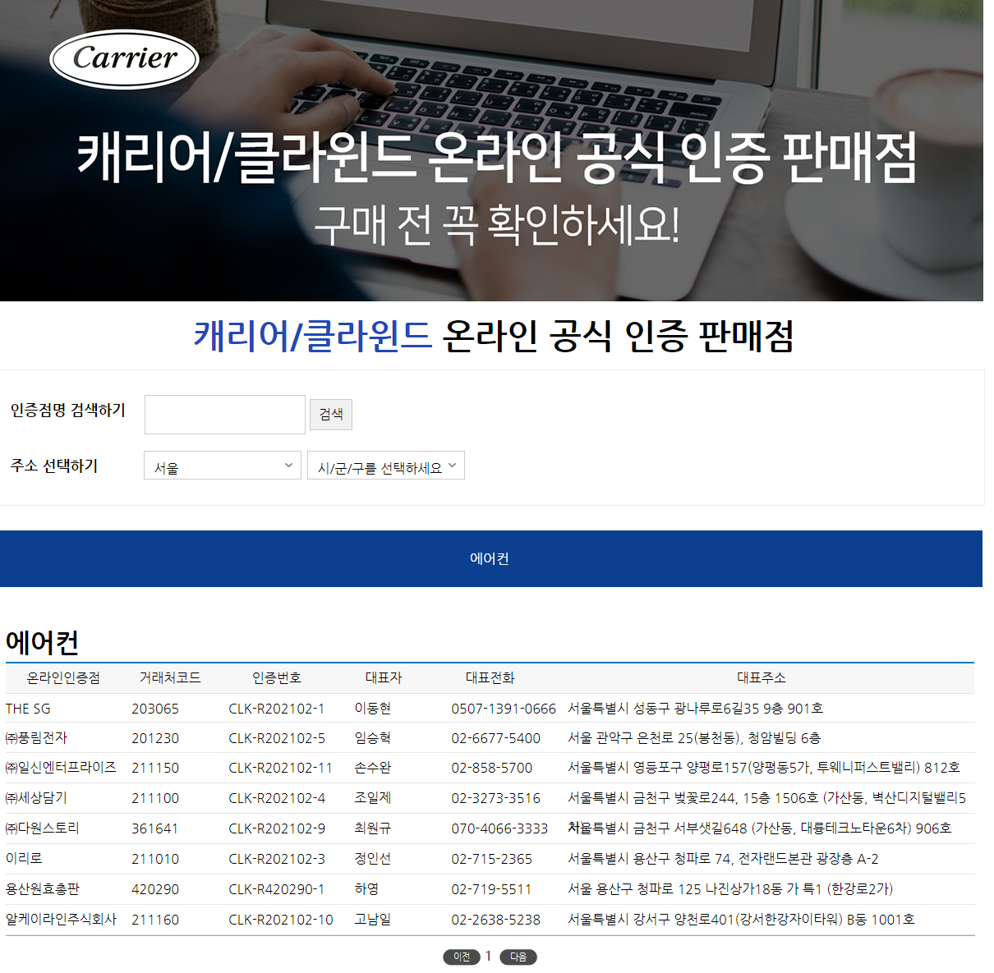994x973 pixels.
Task: Click representative name 하영
Action: coord(366,888)
